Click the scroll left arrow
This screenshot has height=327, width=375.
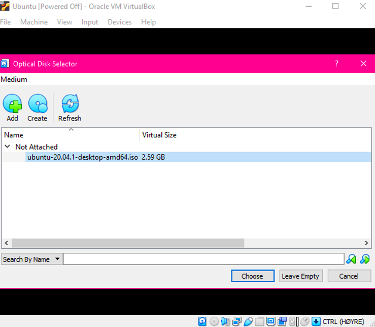point(7,243)
